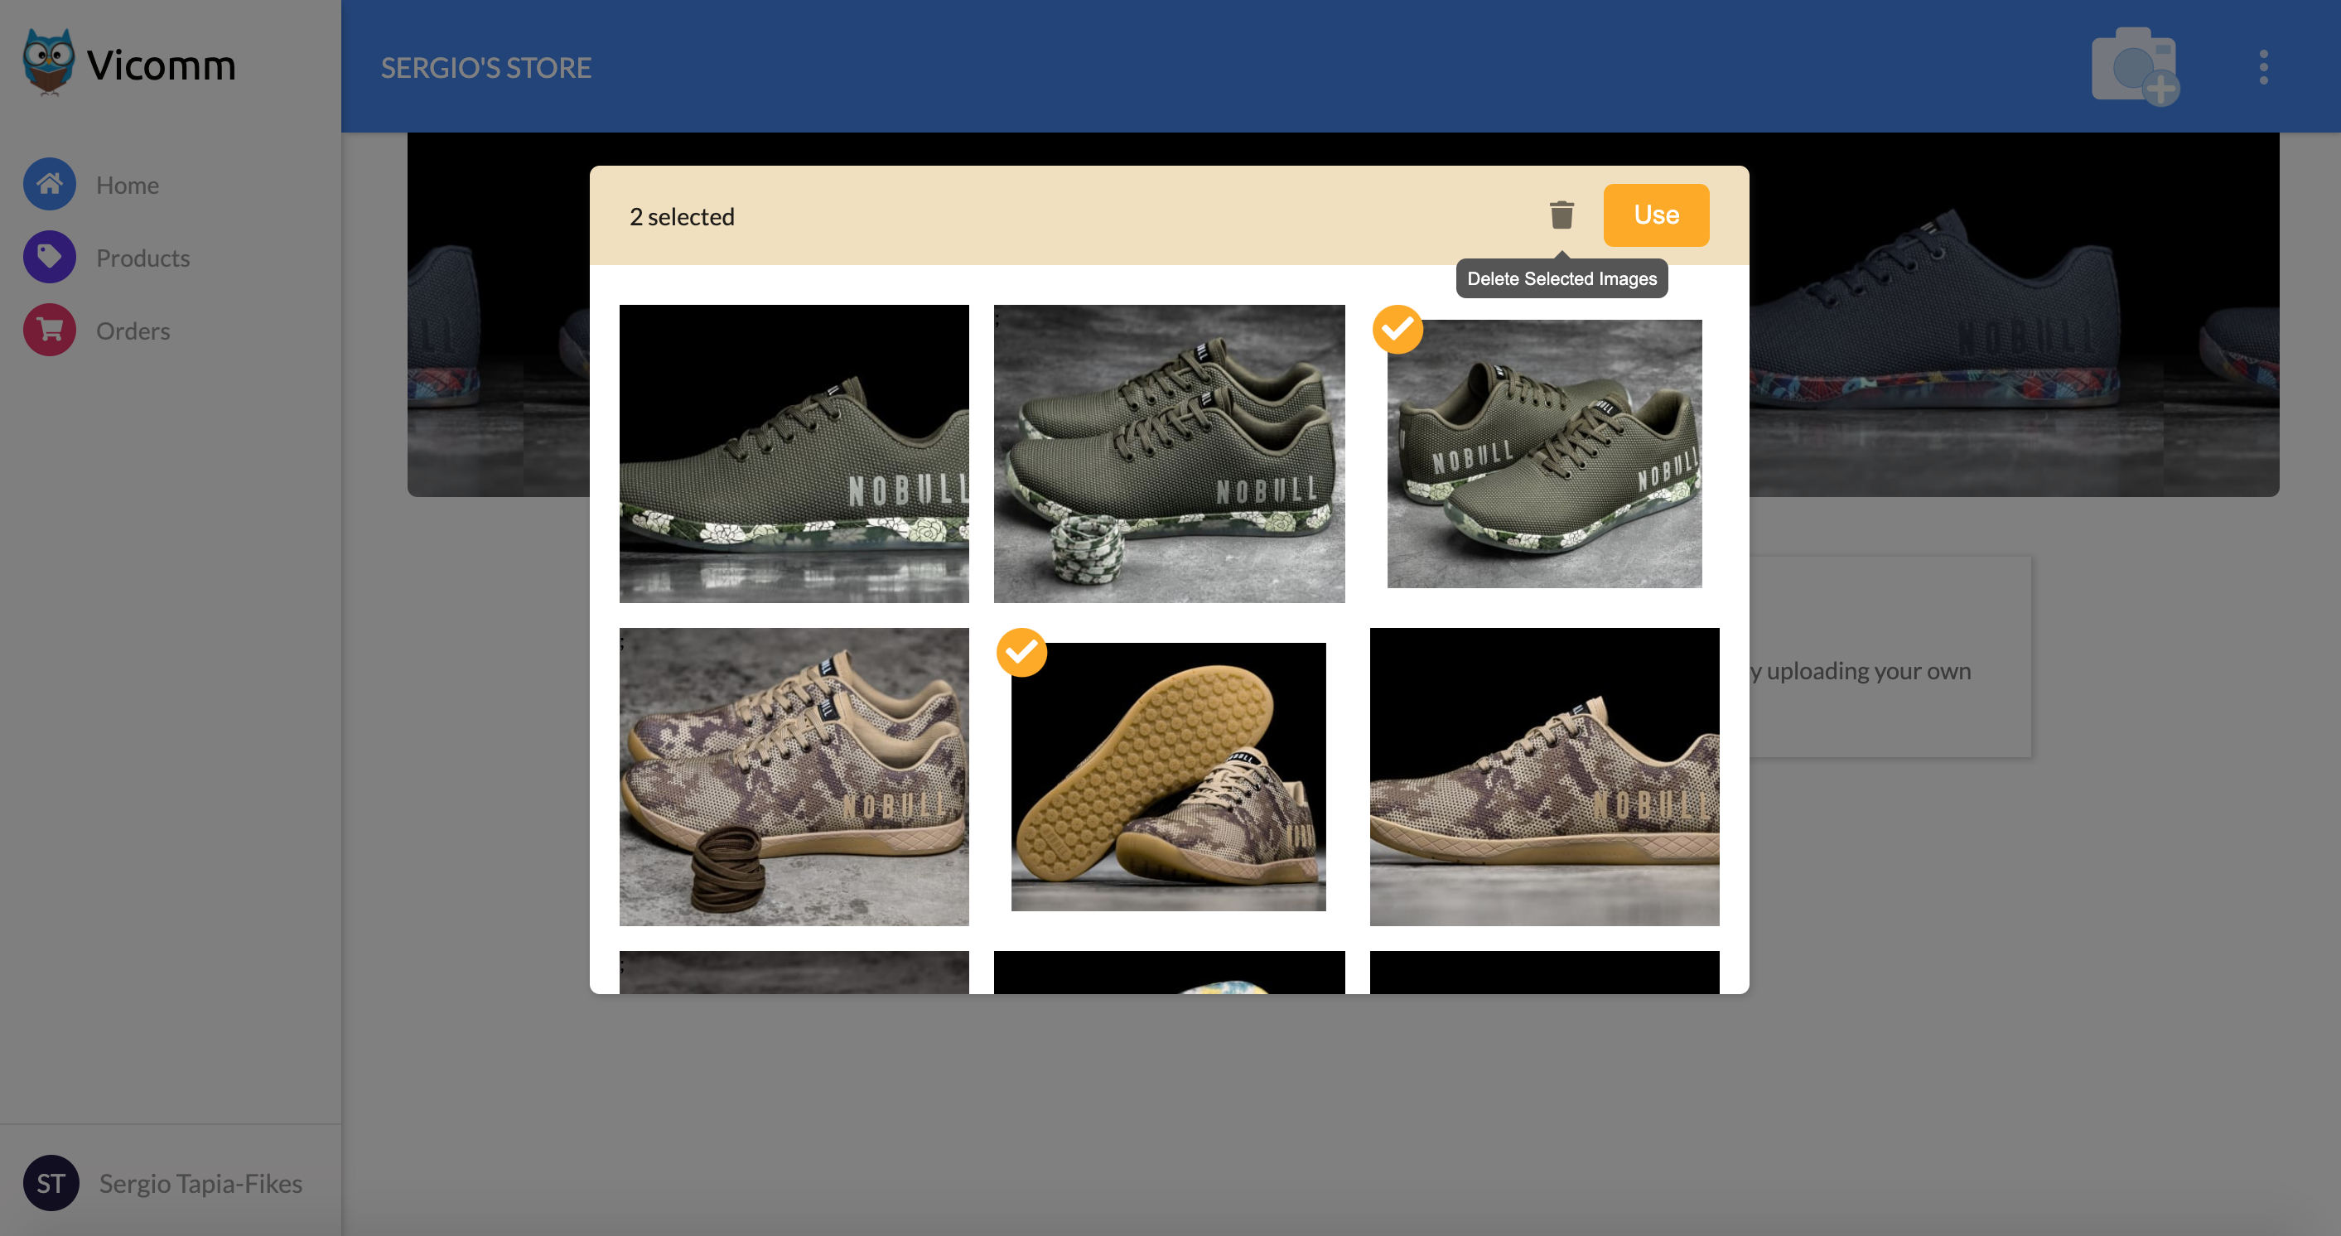2341x1236 pixels.
Task: Open Orders in the sidebar
Action: click(133, 331)
